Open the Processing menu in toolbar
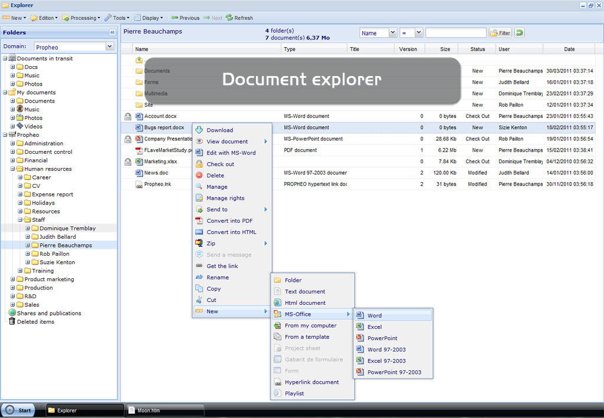Image resolution: width=604 pixels, height=418 pixels. tap(81, 18)
